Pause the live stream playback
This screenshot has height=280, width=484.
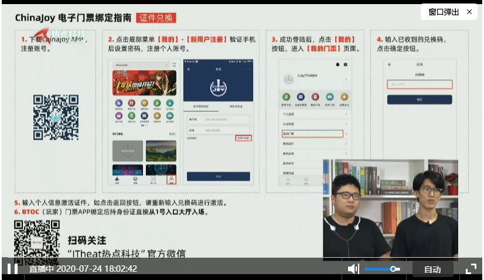(x=12, y=269)
